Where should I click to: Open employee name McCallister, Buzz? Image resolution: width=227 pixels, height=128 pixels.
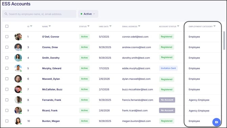pyautogui.click(x=52, y=89)
